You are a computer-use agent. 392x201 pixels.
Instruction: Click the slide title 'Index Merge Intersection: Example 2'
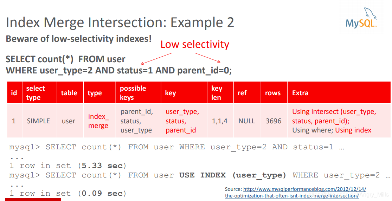coord(120,22)
